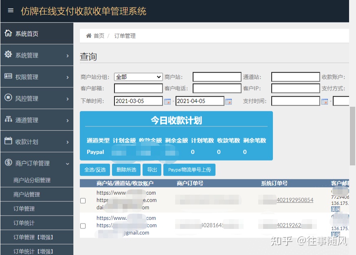The height and width of the screenshot is (255, 356).
Task: Click the 订单管理 breadcrumb text
Action: [x=125, y=36]
